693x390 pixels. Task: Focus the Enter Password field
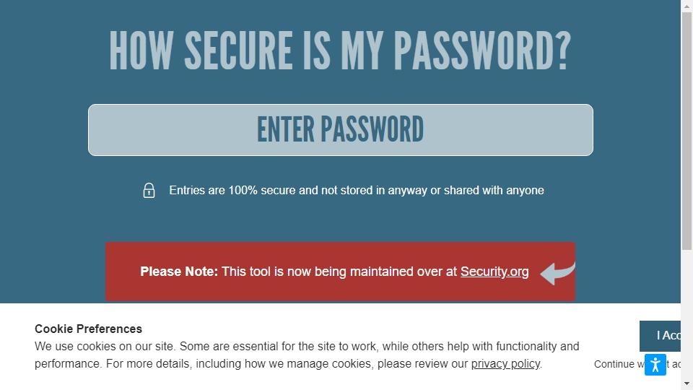coord(340,130)
